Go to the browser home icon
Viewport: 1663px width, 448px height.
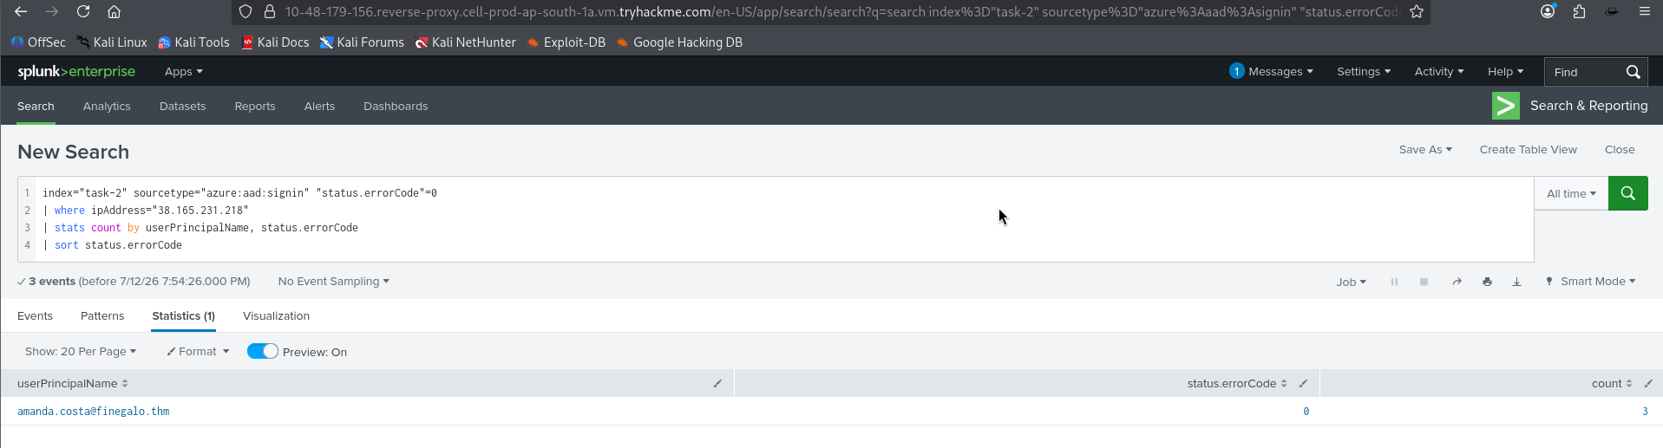click(114, 11)
